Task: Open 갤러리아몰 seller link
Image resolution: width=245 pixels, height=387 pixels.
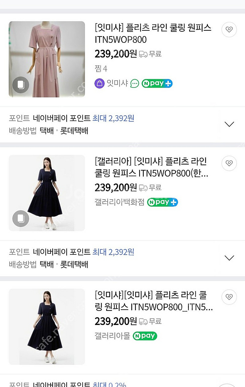Action: click(112, 336)
